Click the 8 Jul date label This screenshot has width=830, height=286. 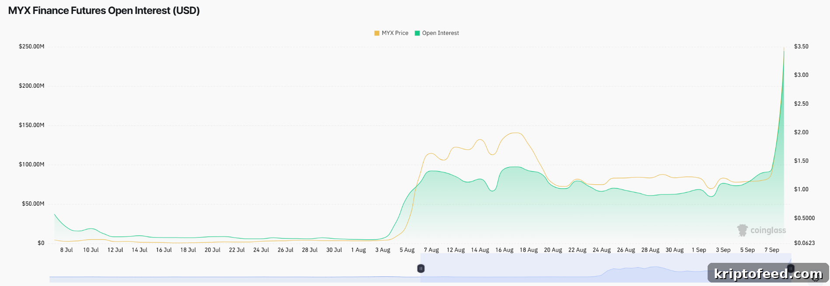66,250
